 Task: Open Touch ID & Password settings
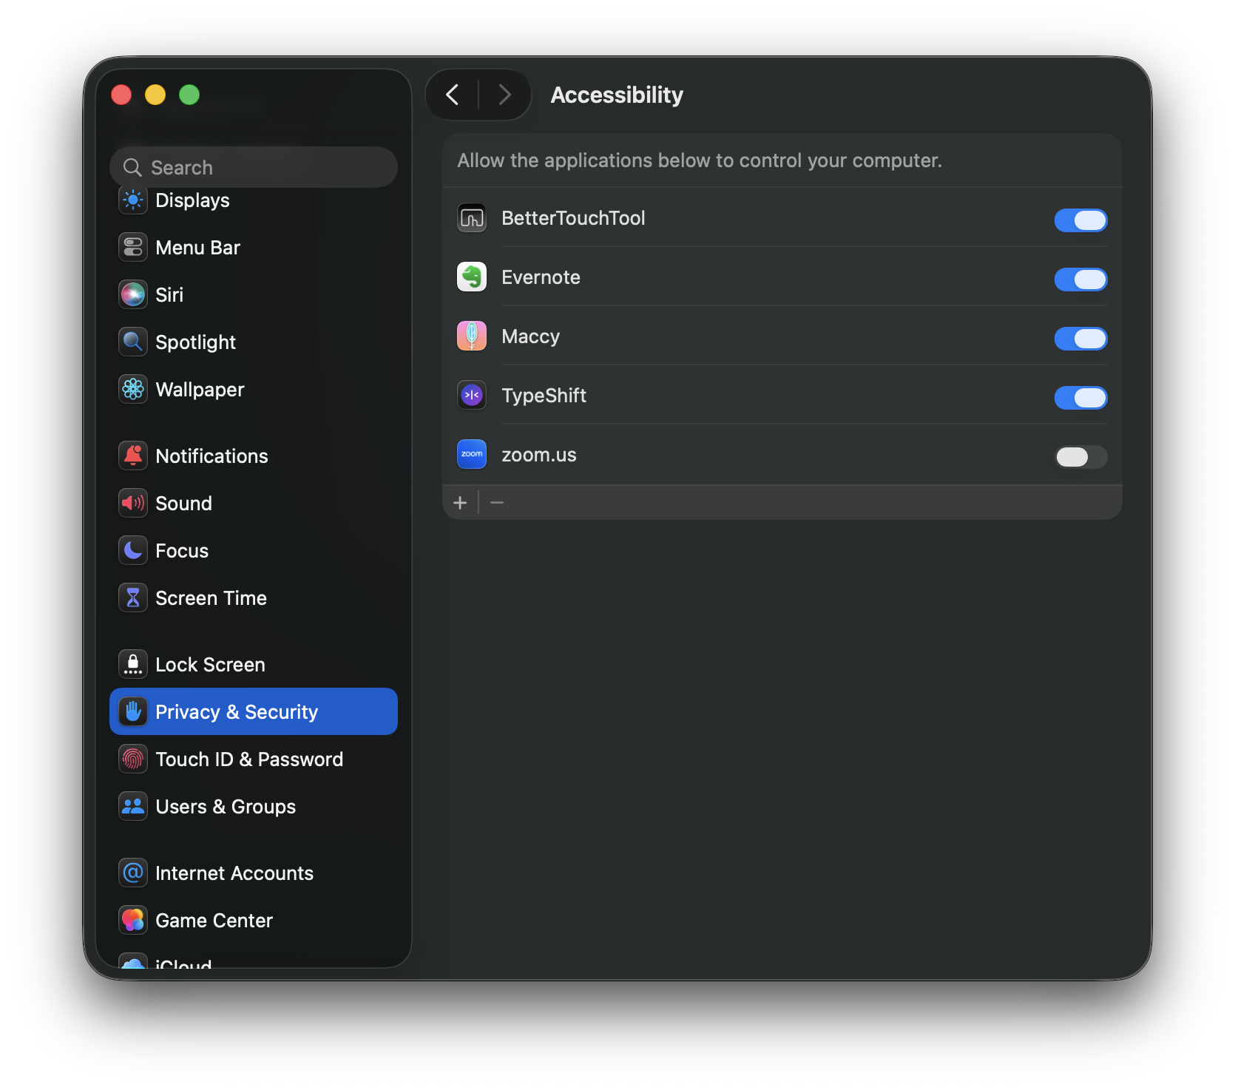click(254, 759)
